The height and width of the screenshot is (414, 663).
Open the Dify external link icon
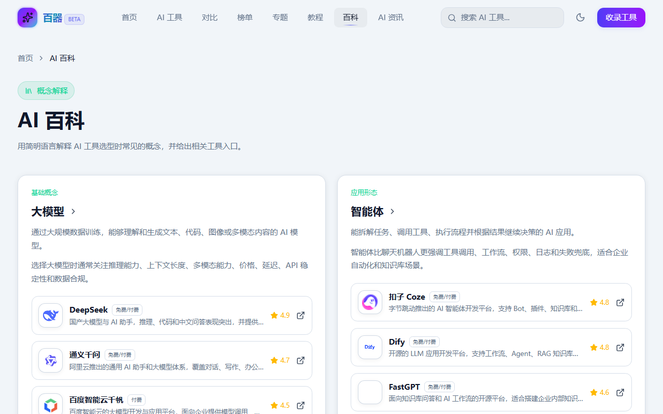point(620,347)
